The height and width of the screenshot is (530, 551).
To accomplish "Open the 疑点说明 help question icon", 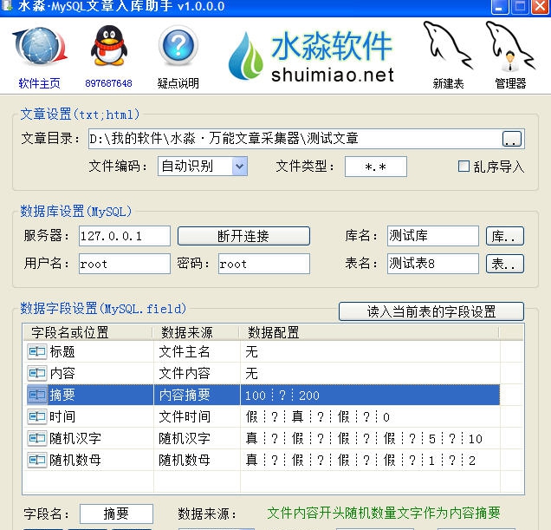I will tap(178, 45).
